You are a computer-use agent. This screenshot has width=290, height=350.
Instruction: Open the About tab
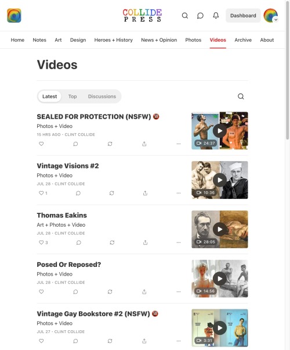point(267,40)
